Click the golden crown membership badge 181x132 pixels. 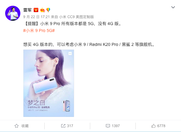(42, 10)
